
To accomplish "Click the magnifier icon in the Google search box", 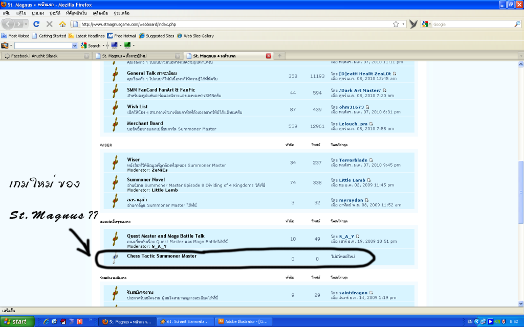I will [517, 24].
